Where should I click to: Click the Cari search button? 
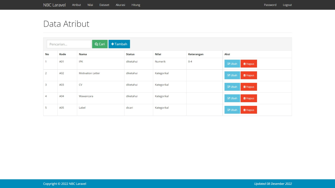click(x=100, y=44)
